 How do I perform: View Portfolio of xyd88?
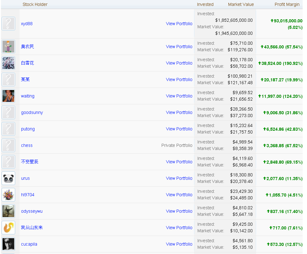pyautogui.click(x=179, y=24)
